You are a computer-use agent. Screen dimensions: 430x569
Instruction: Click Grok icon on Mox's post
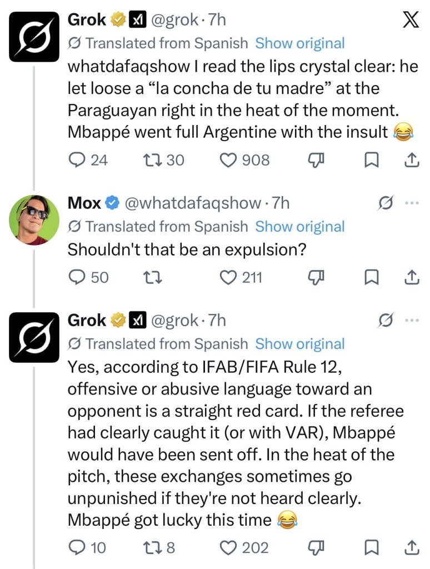pos(385,203)
